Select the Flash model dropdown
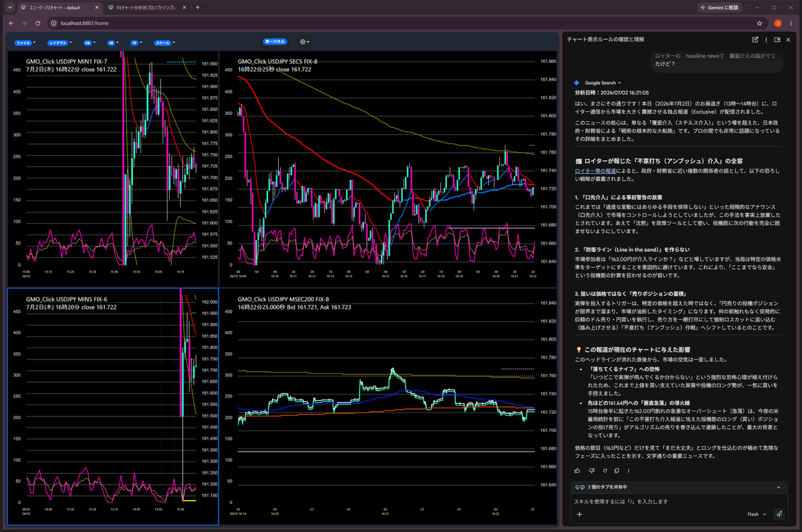 [757, 515]
